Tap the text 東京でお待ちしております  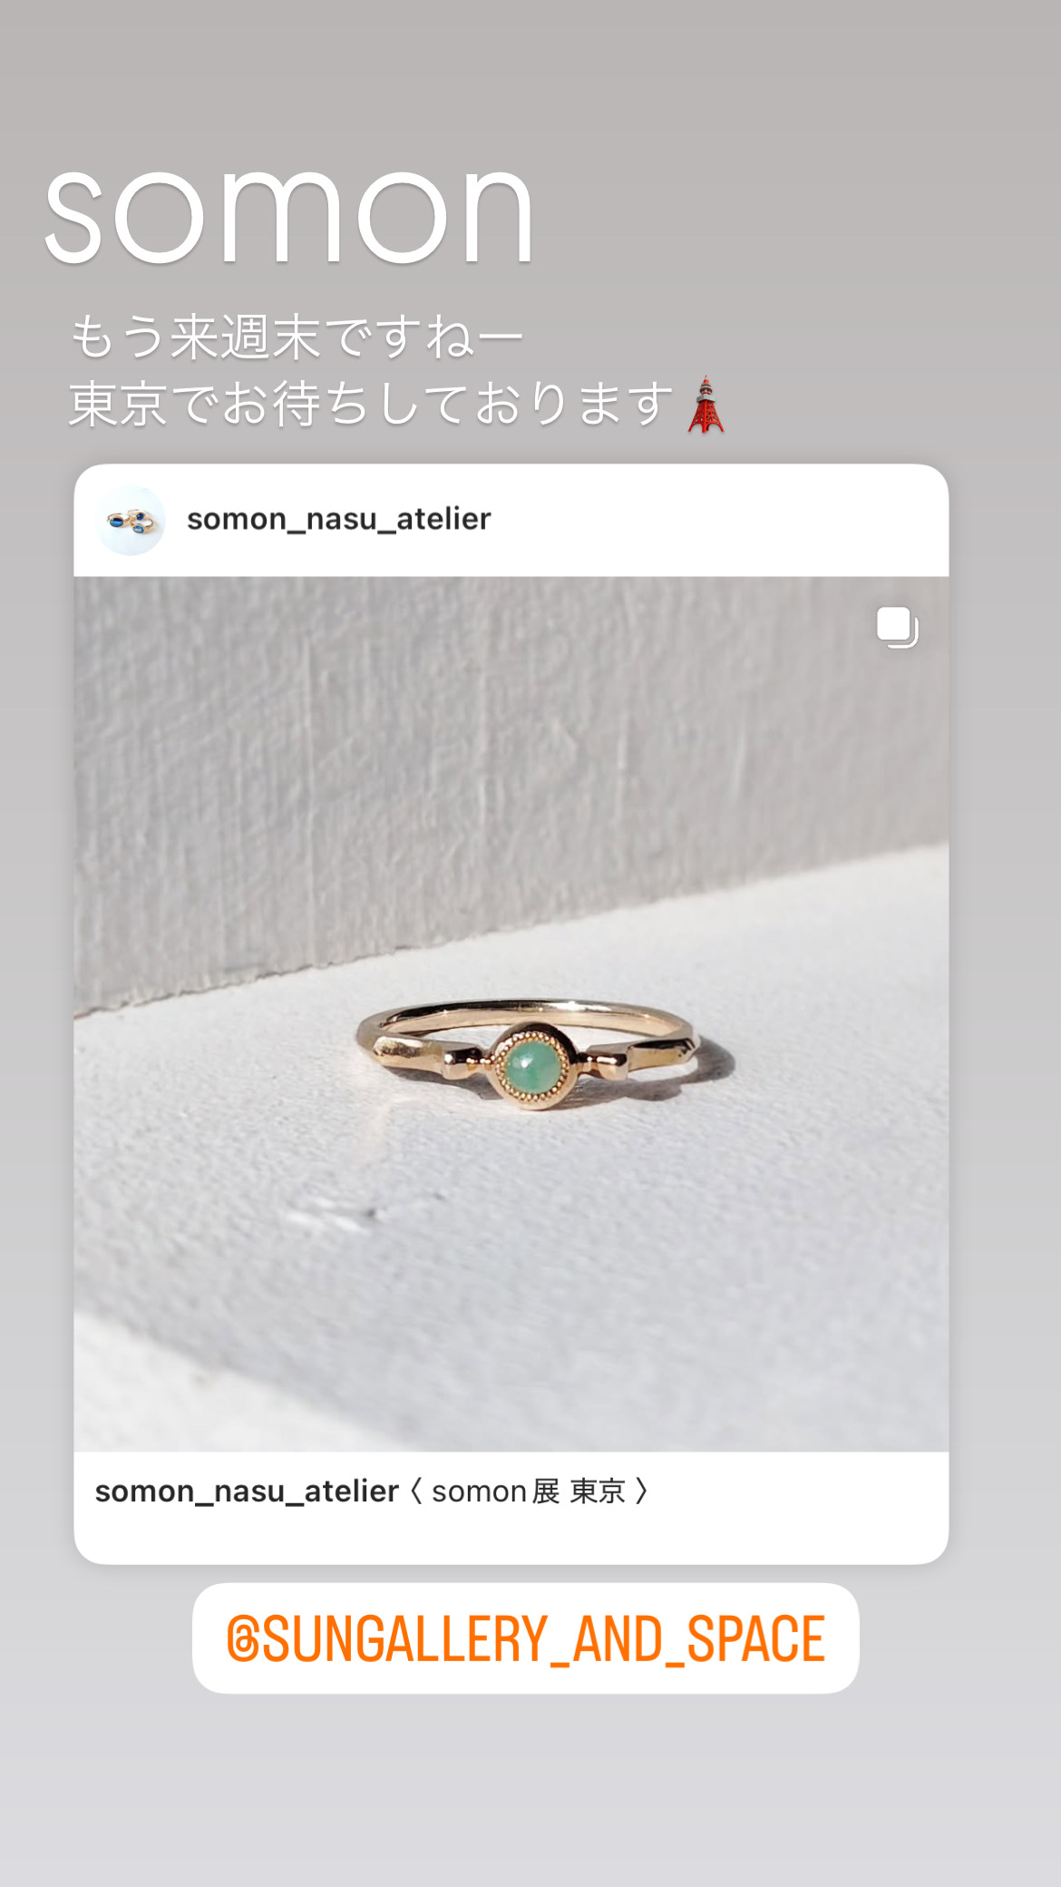[x=372, y=405]
